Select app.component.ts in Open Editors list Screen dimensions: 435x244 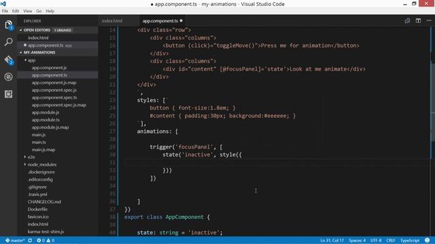(x=58, y=45)
